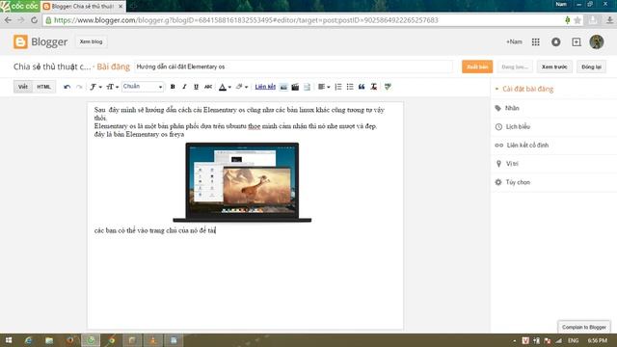Image resolution: width=617 pixels, height=347 pixels.
Task: Open the text background color picker
Action: click(x=242, y=87)
